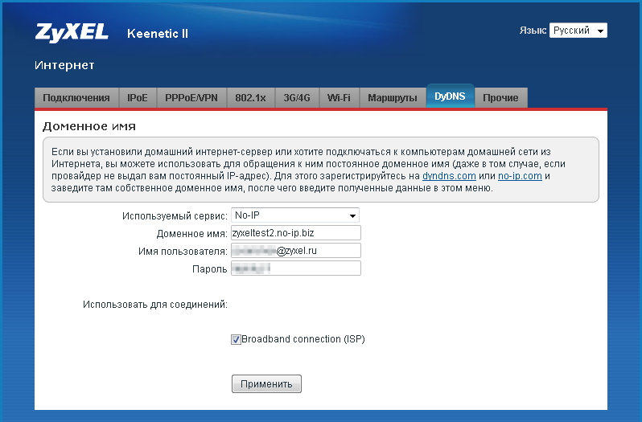
Task: Toggle the Broadband connection (ISP) checkbox
Action: 236,340
